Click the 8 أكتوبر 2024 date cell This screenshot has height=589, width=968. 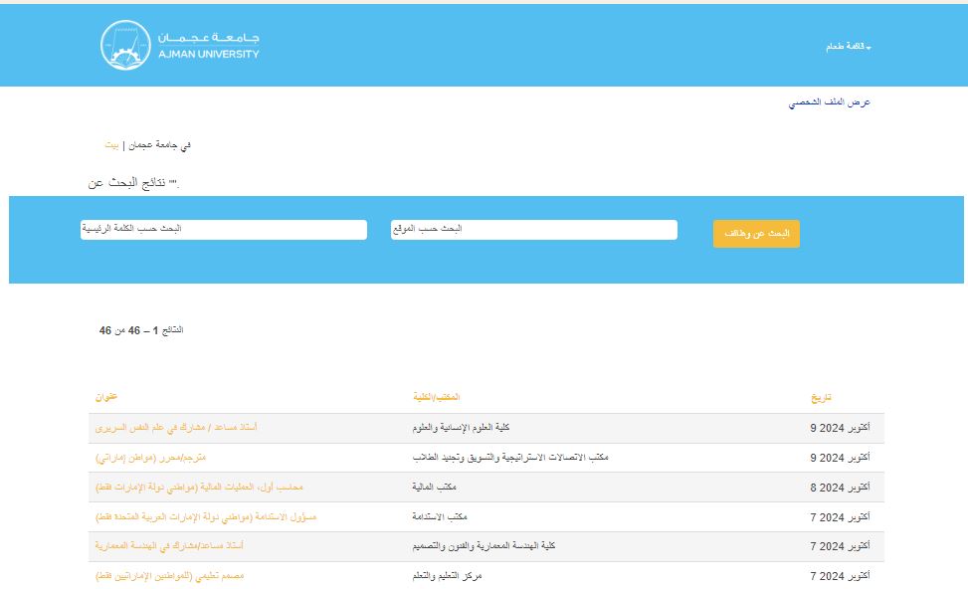point(840,488)
